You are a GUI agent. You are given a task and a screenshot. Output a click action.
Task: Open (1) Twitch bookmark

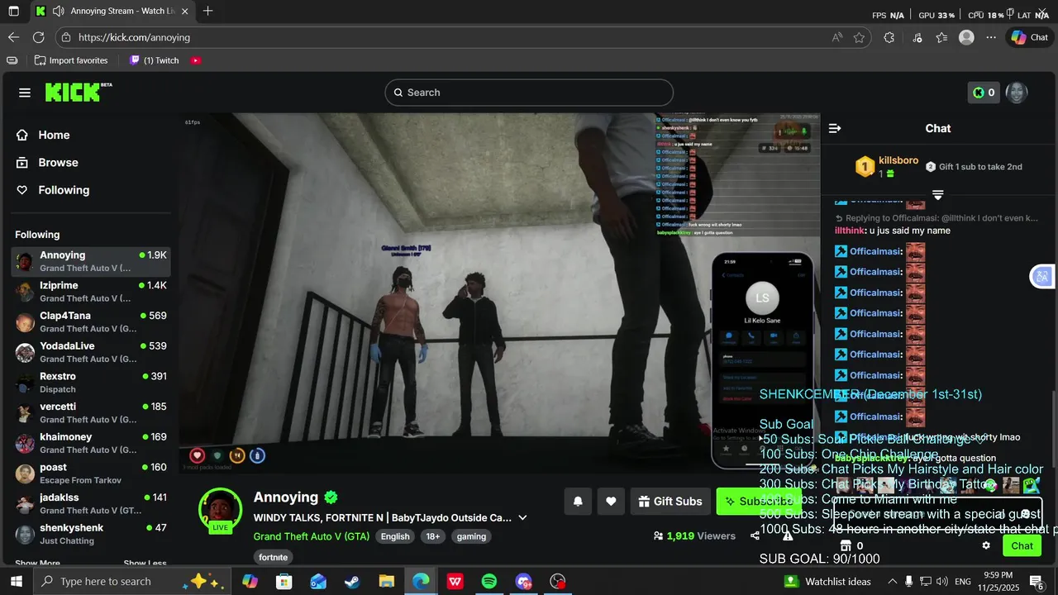(x=155, y=60)
